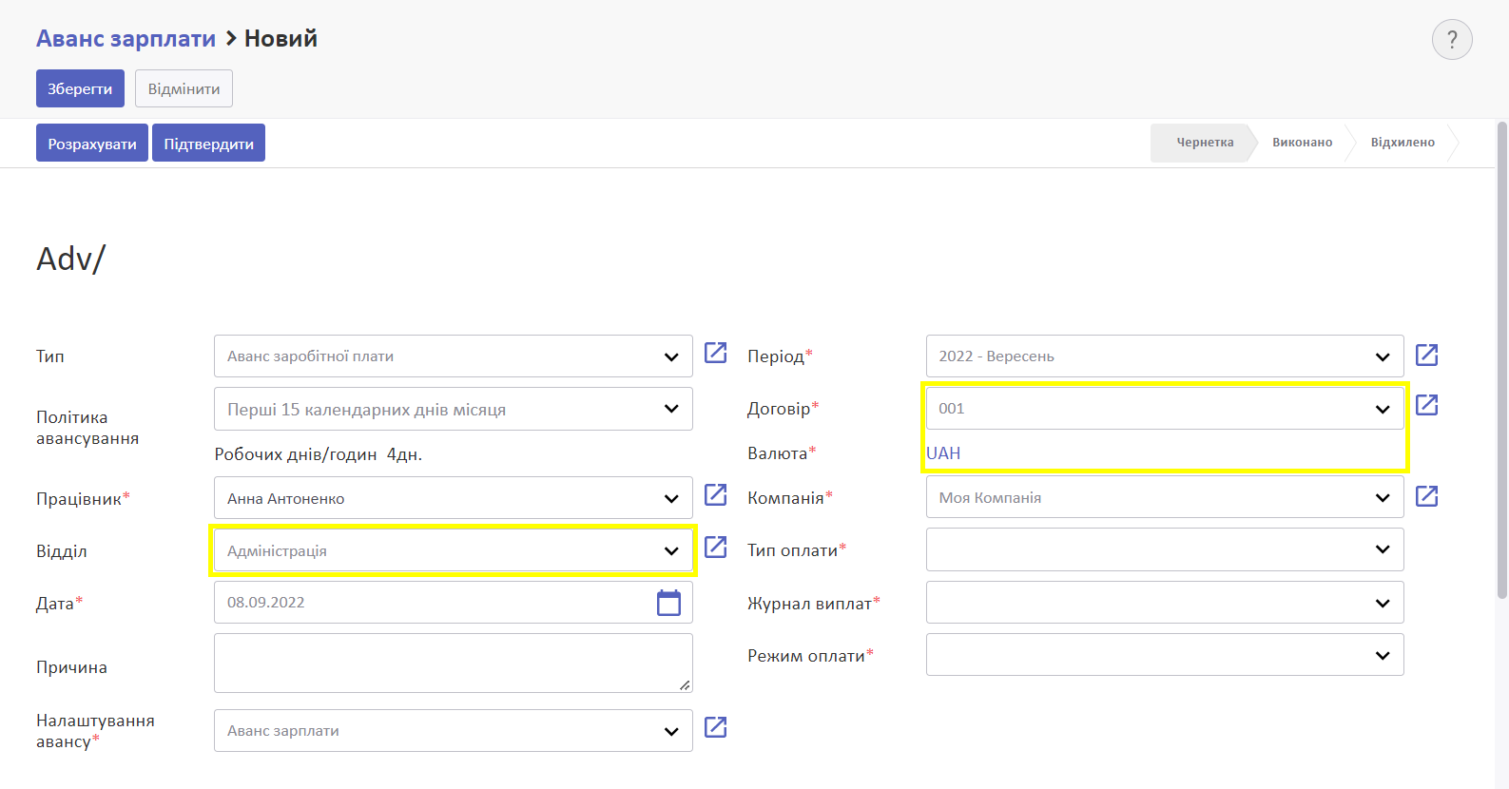The image size is (1509, 789).
Task: Open the Відділ dropdown showing Адміністрація
Action: 454,550
